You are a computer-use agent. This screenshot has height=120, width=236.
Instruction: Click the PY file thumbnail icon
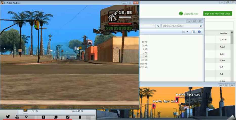[x=26, y=111]
